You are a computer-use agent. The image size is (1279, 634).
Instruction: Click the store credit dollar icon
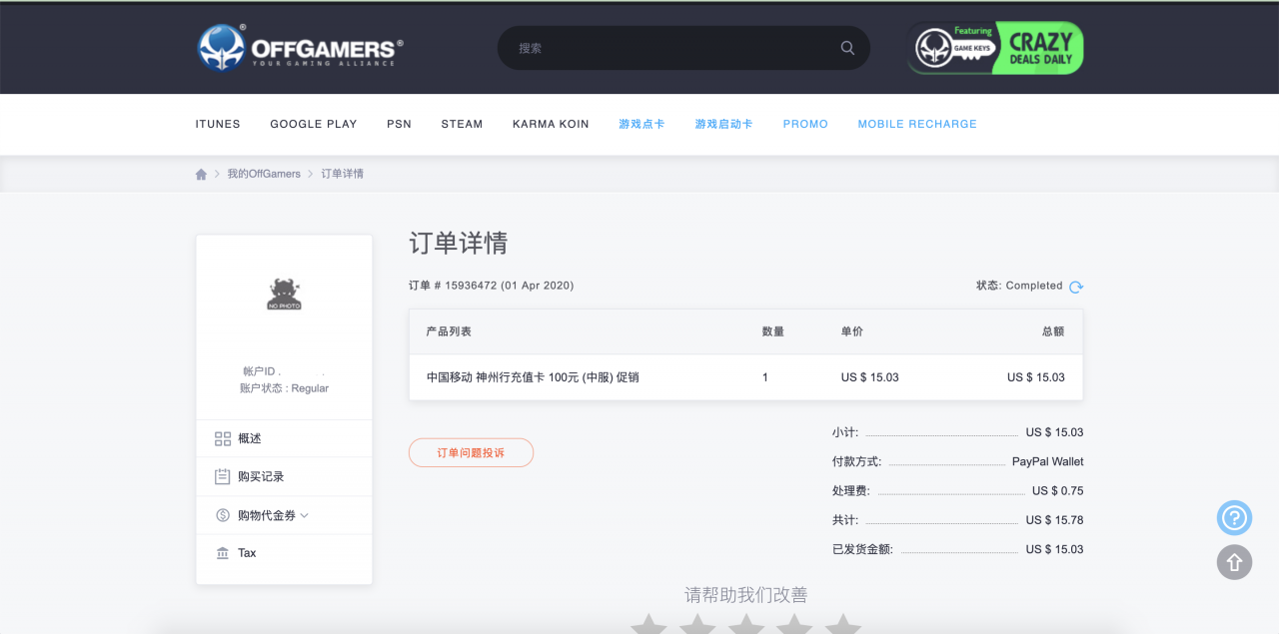[223, 515]
